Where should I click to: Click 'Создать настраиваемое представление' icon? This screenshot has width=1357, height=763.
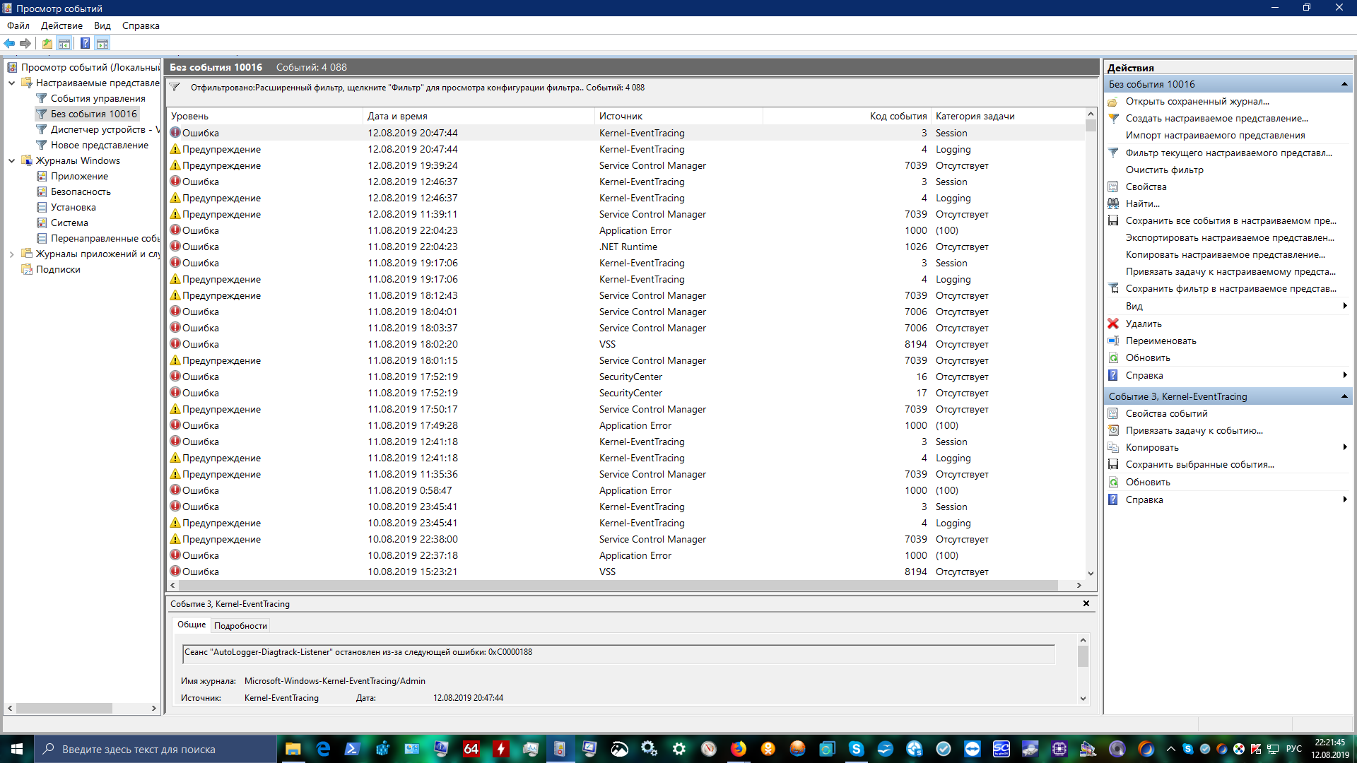[x=1115, y=118]
